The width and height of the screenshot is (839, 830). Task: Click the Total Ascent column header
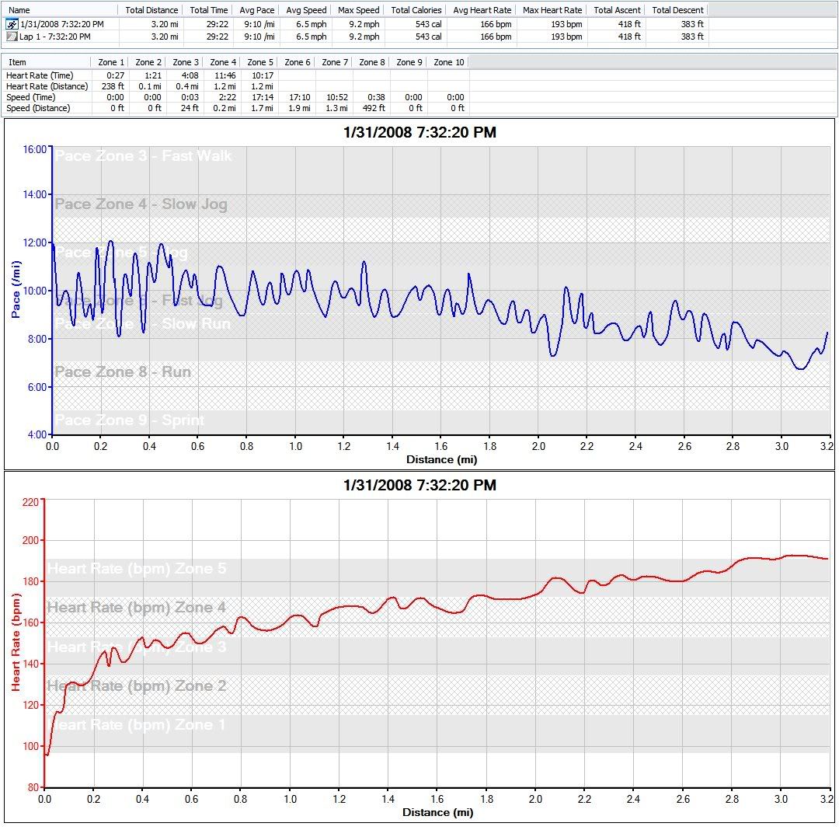618,10
